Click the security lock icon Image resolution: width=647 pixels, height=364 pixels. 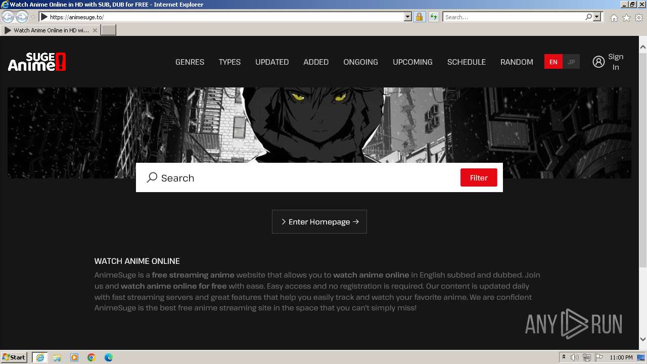(x=419, y=17)
